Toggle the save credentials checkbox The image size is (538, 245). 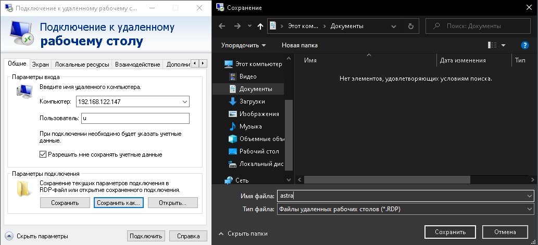click(43, 154)
